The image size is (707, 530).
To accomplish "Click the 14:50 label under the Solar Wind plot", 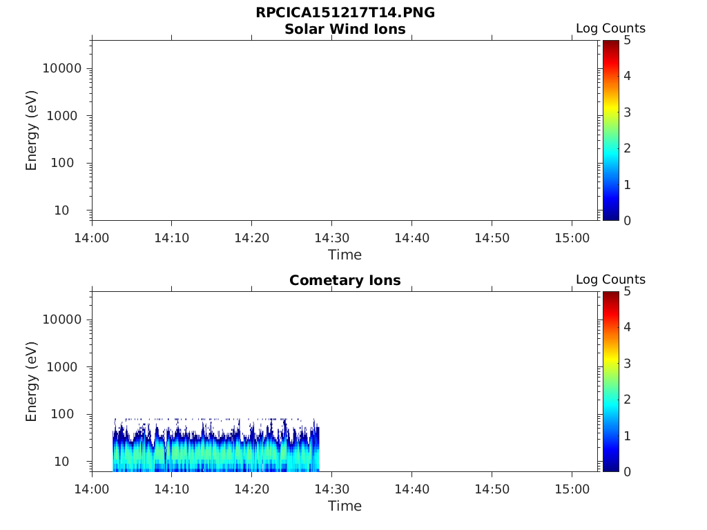I will click(492, 237).
